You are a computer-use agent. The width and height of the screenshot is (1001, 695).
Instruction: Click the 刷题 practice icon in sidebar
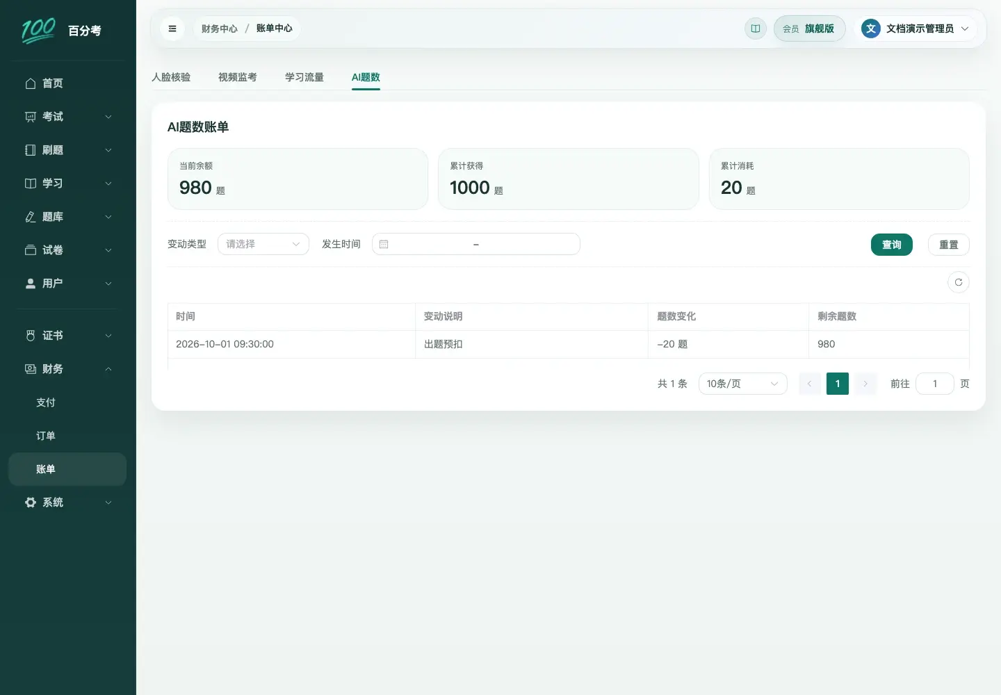coord(31,150)
